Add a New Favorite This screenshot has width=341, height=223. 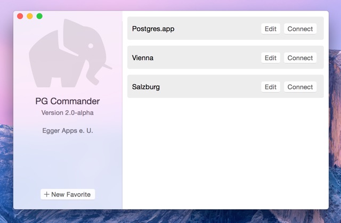[68, 194]
